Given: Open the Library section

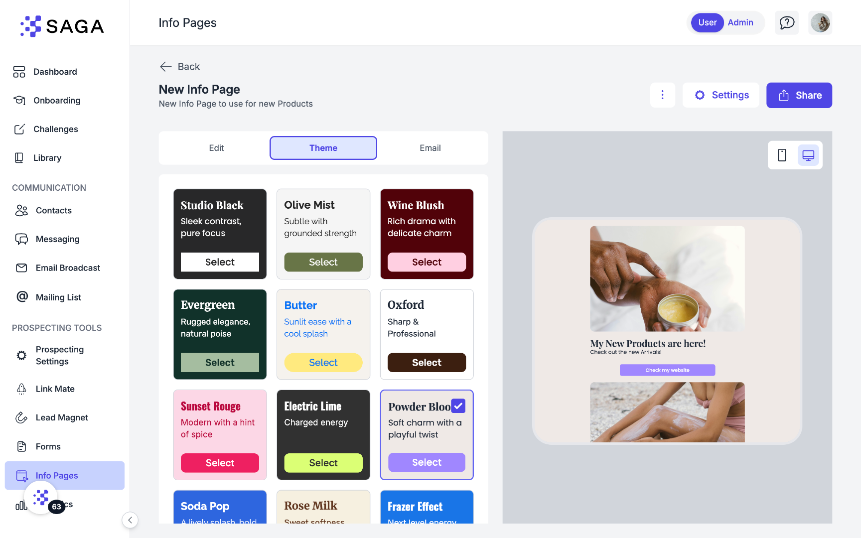Looking at the screenshot, I should point(47,158).
